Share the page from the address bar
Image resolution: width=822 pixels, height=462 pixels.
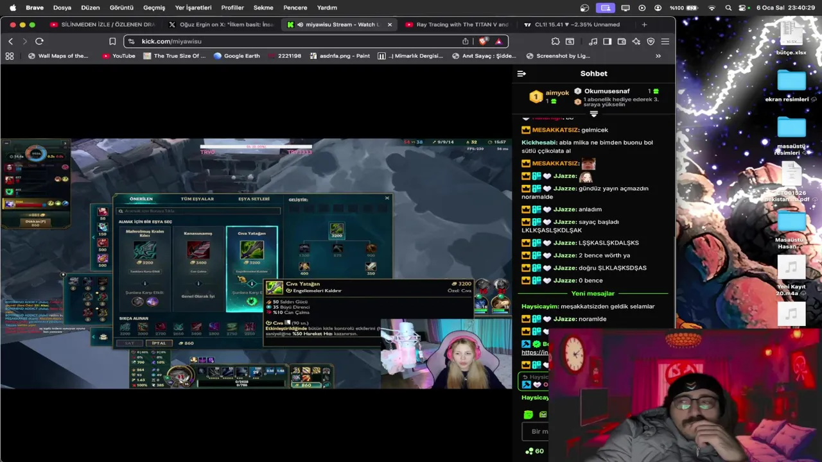[x=466, y=41]
